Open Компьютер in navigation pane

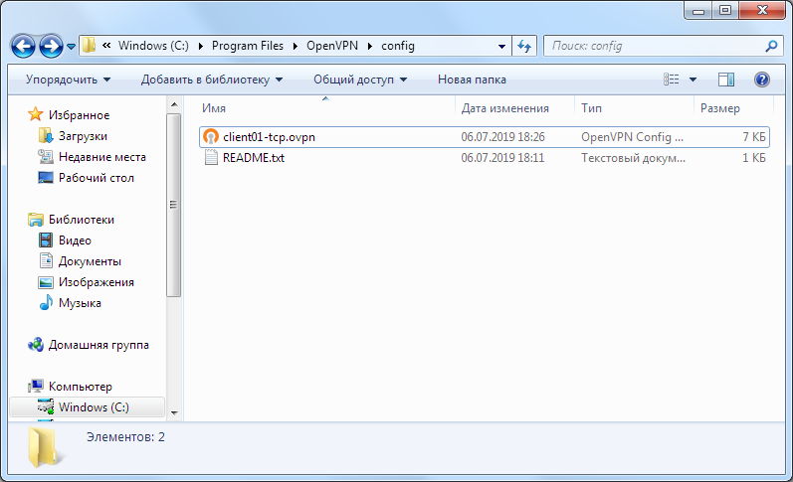click(x=81, y=387)
